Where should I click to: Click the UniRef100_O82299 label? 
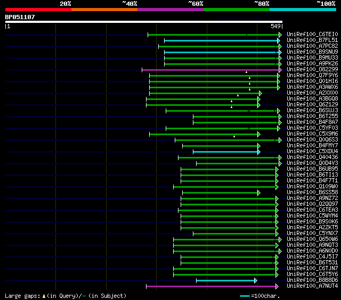pyautogui.click(x=312, y=70)
